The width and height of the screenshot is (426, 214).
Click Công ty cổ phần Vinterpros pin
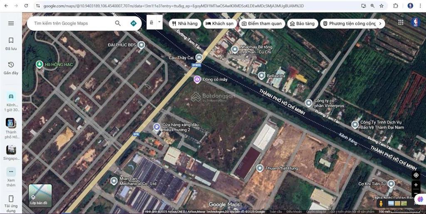(308, 103)
